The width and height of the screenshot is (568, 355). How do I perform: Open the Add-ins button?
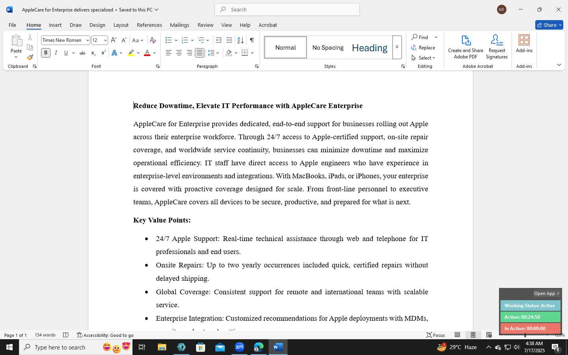coord(524,44)
